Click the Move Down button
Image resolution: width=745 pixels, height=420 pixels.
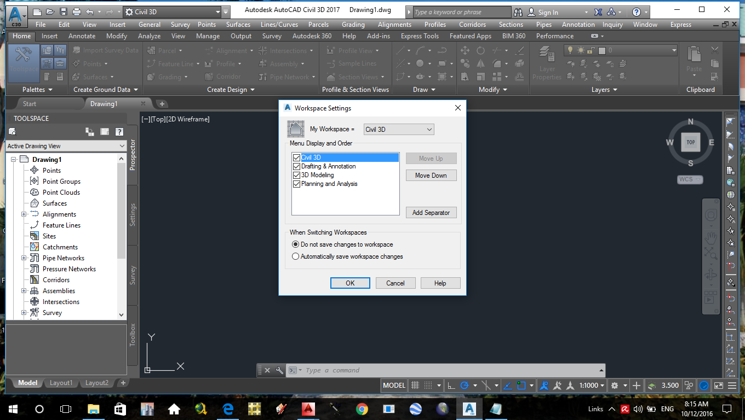pyautogui.click(x=431, y=176)
